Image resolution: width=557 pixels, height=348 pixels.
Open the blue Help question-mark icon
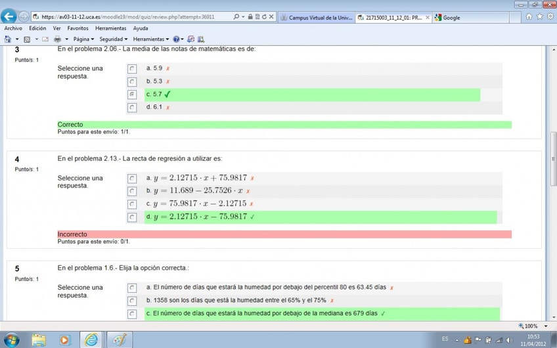176,39
